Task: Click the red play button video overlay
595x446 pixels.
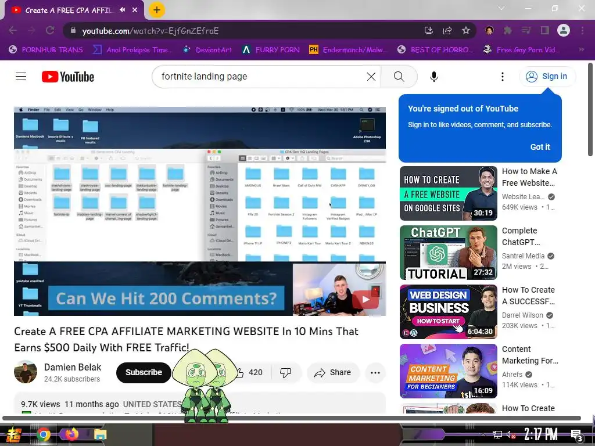Action: [x=366, y=300]
